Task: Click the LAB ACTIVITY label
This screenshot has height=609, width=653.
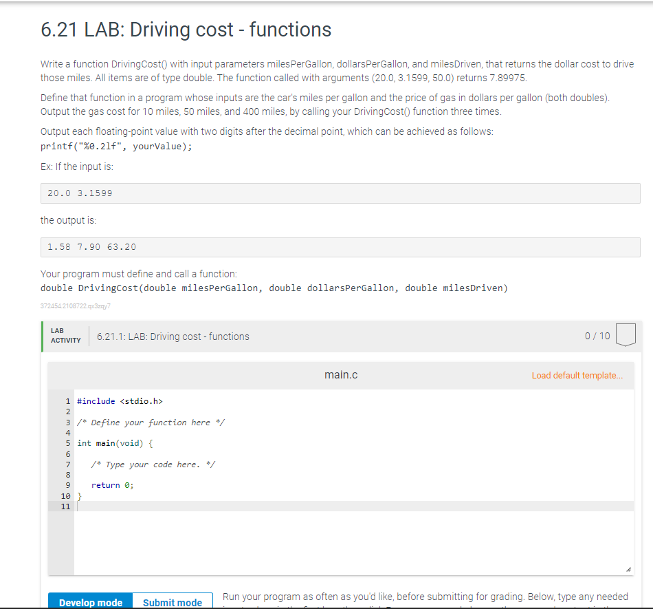Action: (x=66, y=336)
